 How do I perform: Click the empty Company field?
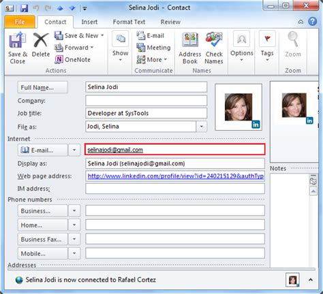pos(147,101)
